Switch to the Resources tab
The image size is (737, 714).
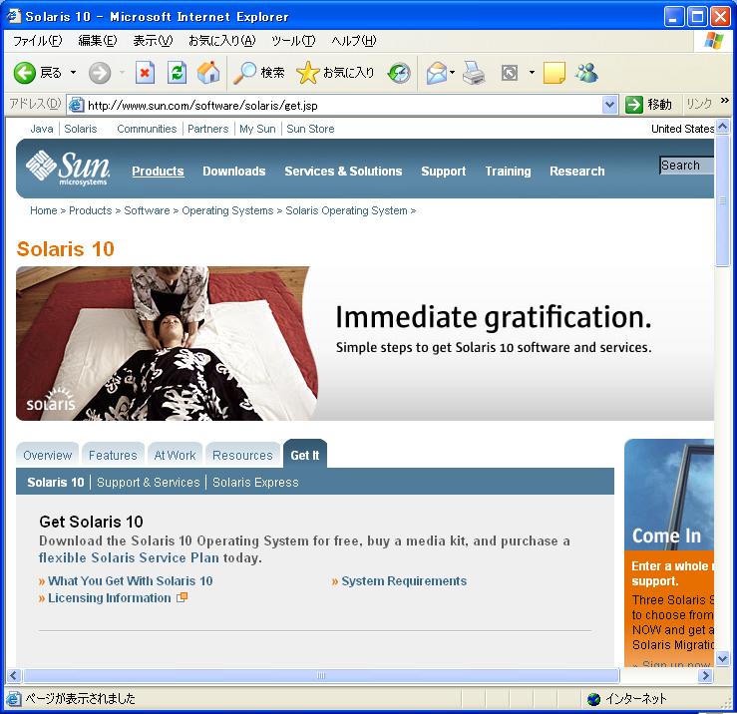point(242,455)
